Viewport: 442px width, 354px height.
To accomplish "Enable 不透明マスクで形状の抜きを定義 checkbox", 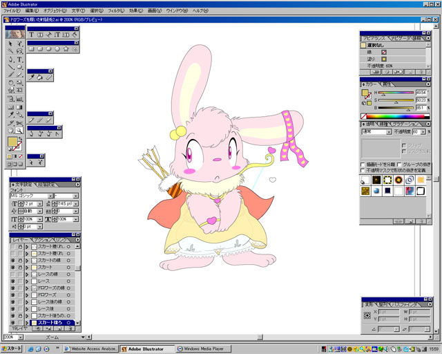I will pos(363,170).
